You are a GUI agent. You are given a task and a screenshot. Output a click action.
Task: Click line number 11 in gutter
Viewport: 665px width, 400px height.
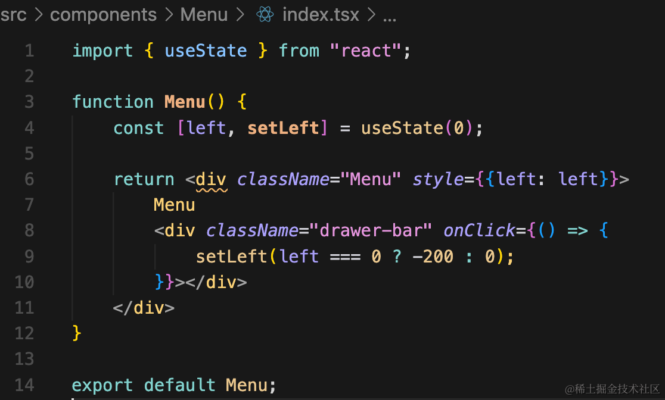(x=24, y=308)
